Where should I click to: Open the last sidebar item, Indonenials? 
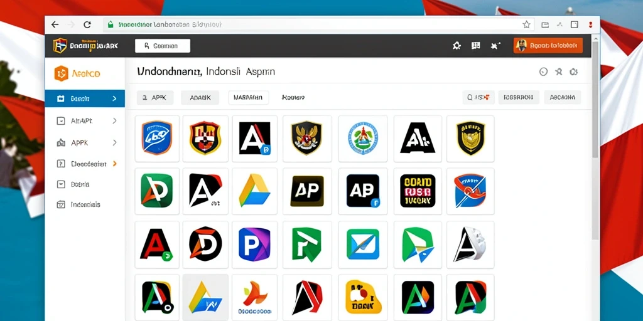(85, 204)
